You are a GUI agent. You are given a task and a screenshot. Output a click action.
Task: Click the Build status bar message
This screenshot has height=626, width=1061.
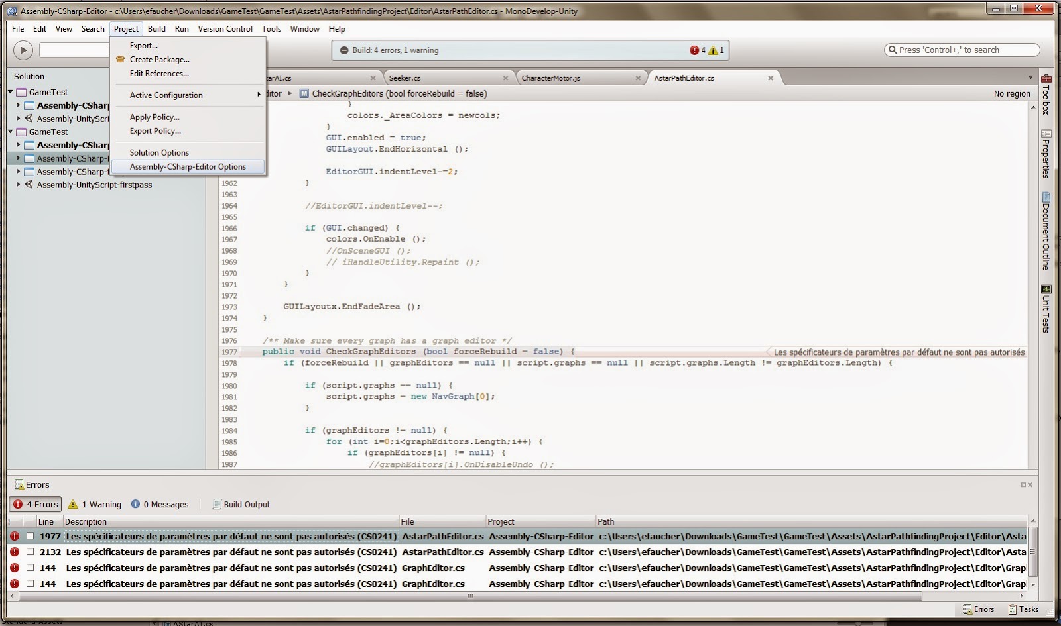click(395, 50)
